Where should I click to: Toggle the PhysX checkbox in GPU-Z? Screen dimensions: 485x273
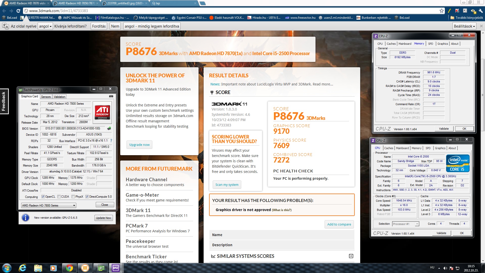73,197
